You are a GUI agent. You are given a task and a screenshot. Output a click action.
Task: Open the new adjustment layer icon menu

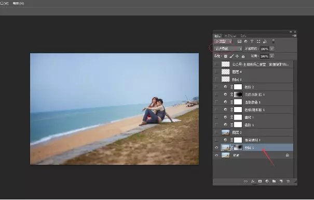coord(267,181)
